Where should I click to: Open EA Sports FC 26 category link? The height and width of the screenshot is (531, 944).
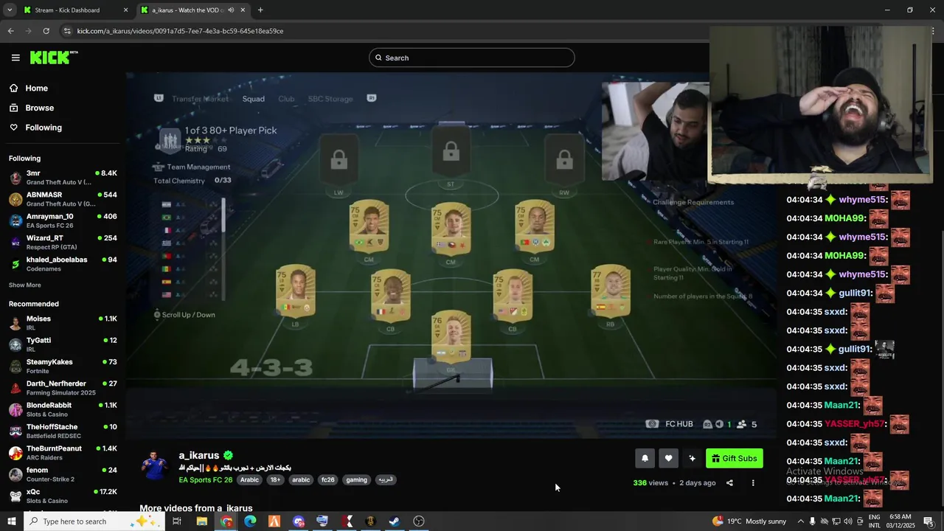[x=206, y=480]
